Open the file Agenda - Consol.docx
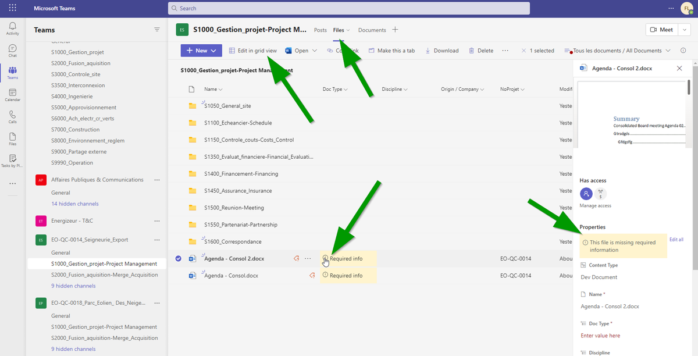698x356 pixels. (x=231, y=275)
